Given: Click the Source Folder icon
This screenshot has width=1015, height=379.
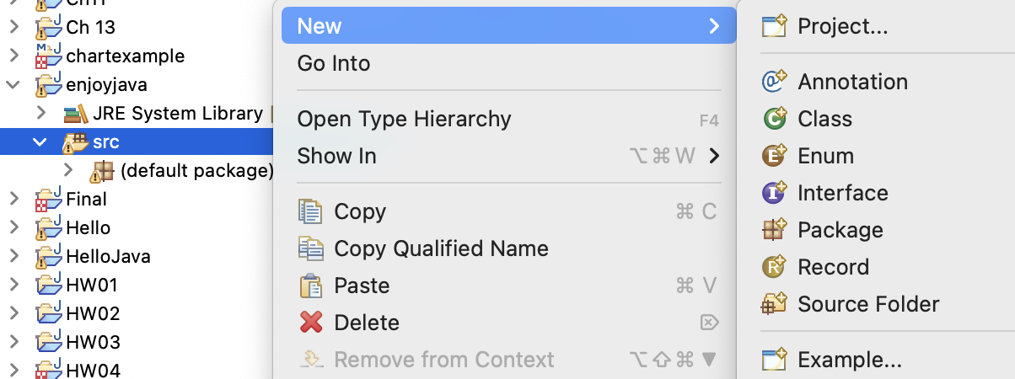Looking at the screenshot, I should pos(774,304).
